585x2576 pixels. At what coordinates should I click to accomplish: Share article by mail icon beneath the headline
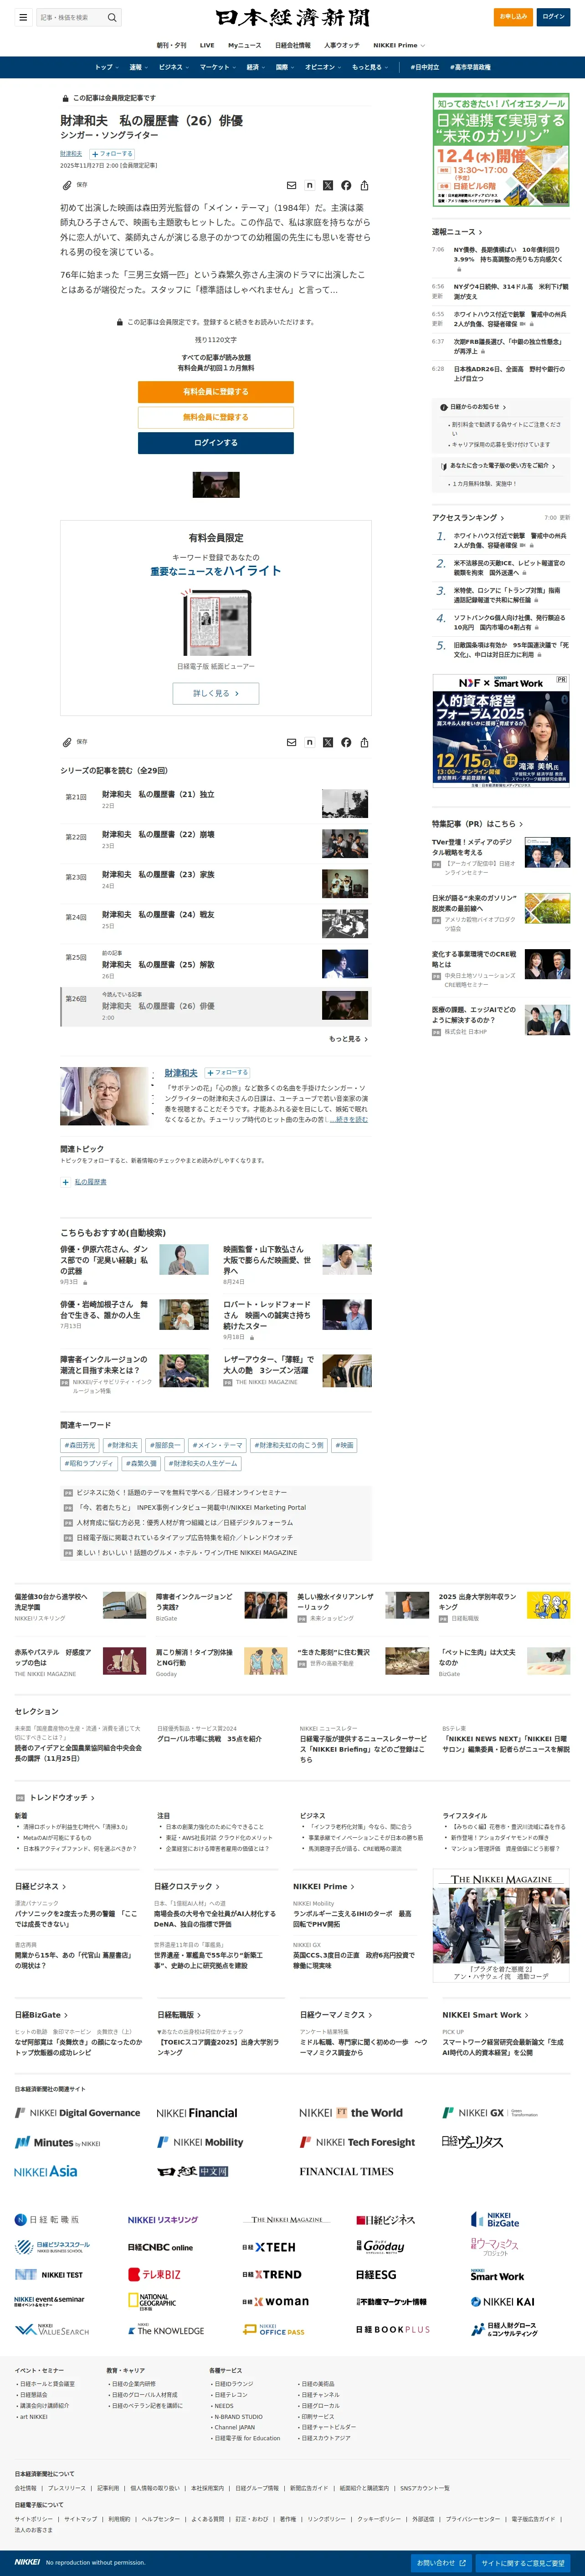coord(291,185)
